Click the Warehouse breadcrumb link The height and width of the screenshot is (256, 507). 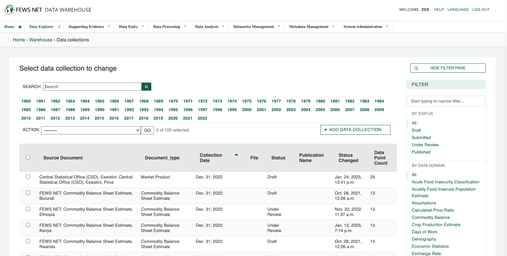click(41, 40)
